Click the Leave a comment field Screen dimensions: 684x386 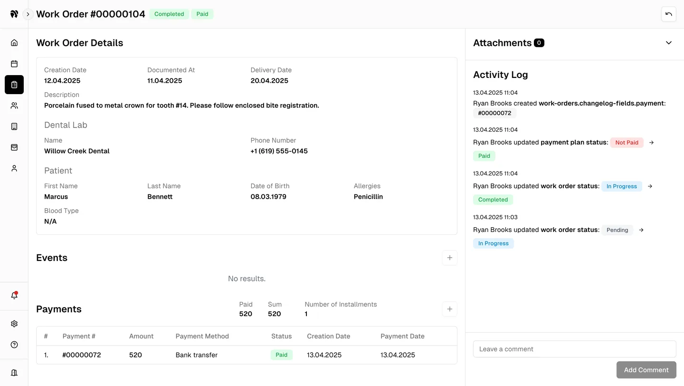point(575,349)
